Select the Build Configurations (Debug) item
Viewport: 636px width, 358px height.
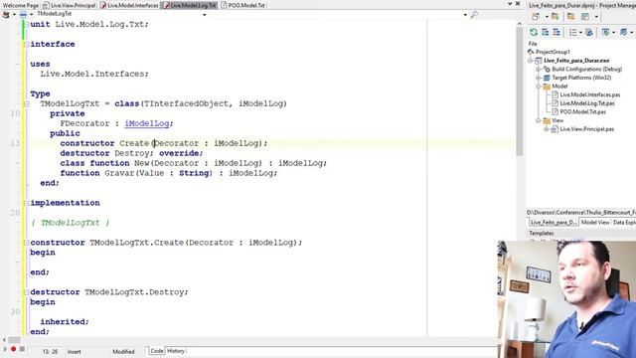coord(586,69)
